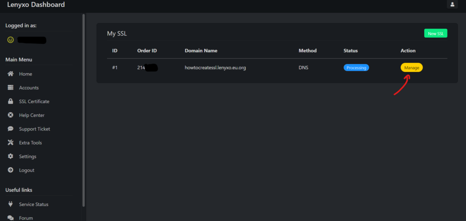This screenshot has height=221, width=466.
Task: Choose Logout in main menu
Action: coord(26,170)
